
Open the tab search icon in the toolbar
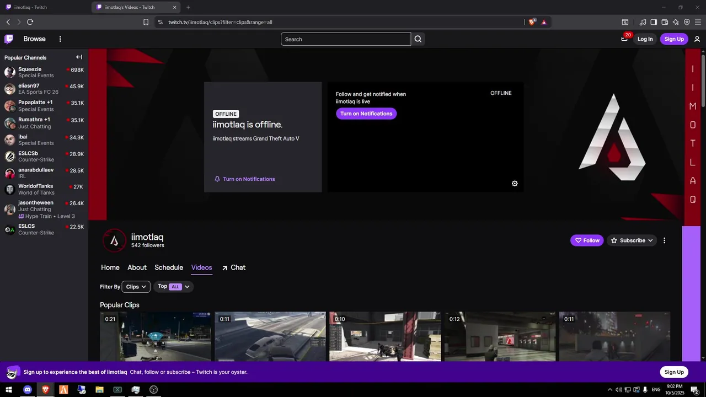coord(625,22)
